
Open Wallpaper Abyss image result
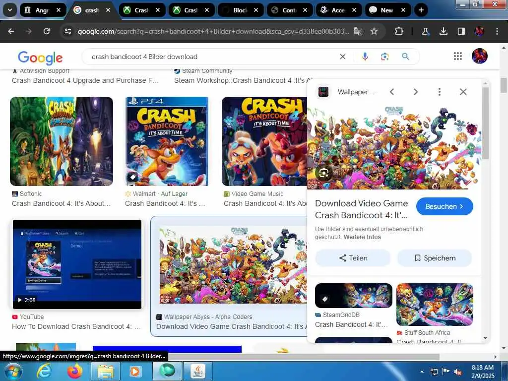tap(233, 265)
